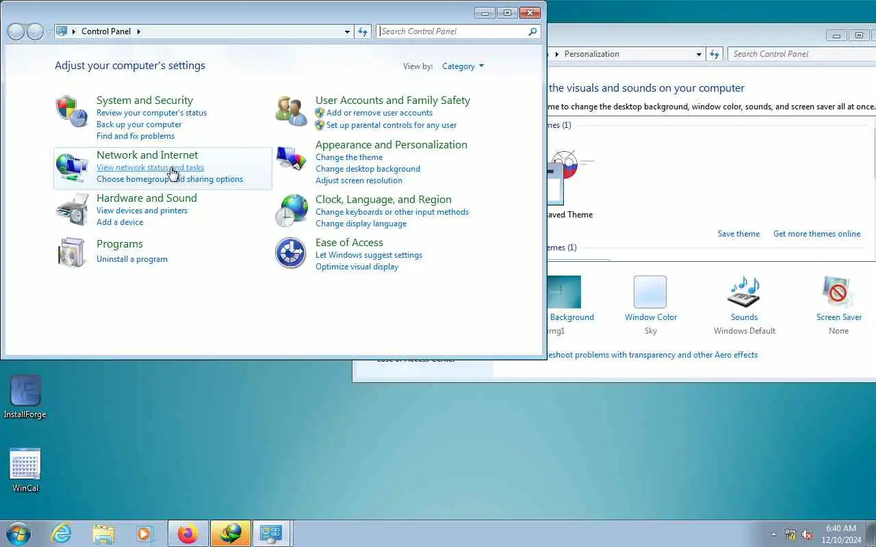The width and height of the screenshot is (876, 547).
Task: Show hidden tray icons arrow
Action: [x=774, y=534]
